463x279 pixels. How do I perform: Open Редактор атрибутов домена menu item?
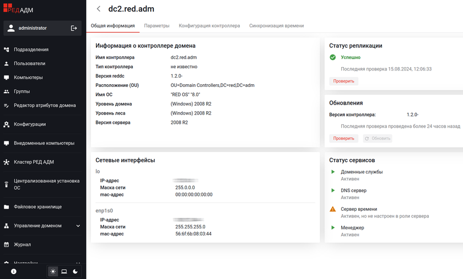click(45, 105)
